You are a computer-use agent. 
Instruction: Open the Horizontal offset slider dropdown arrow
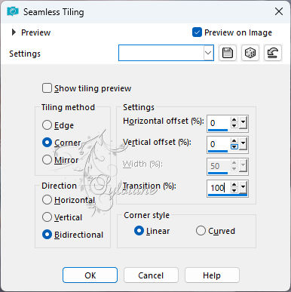(x=243, y=123)
